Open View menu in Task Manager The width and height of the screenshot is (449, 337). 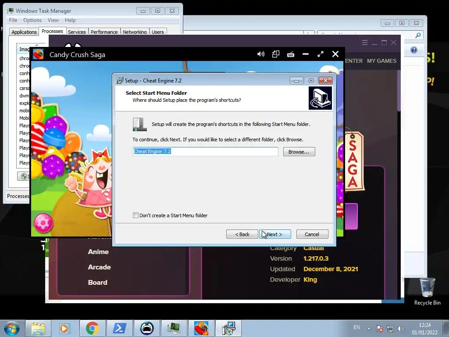click(53, 20)
